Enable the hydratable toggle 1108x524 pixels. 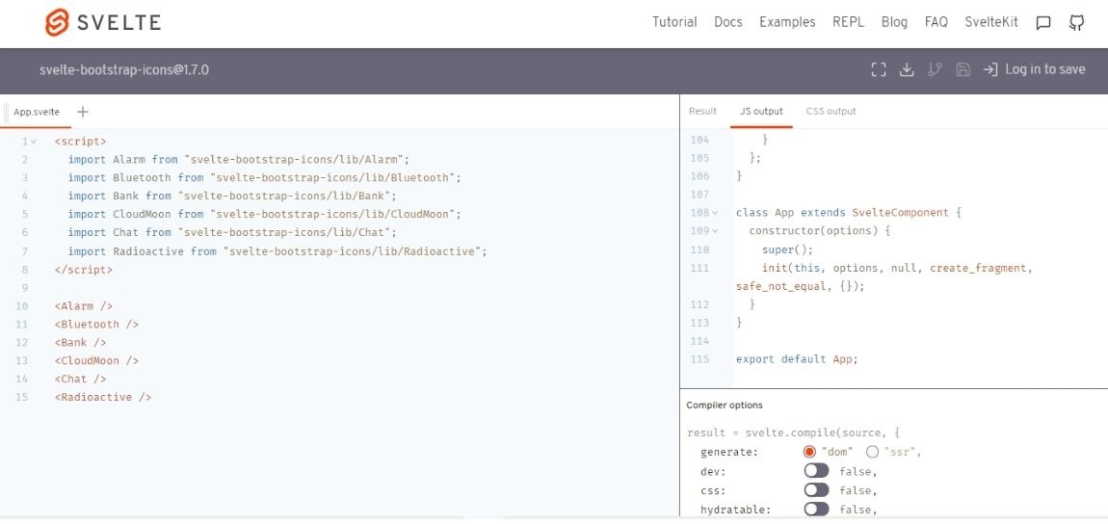coord(816,510)
